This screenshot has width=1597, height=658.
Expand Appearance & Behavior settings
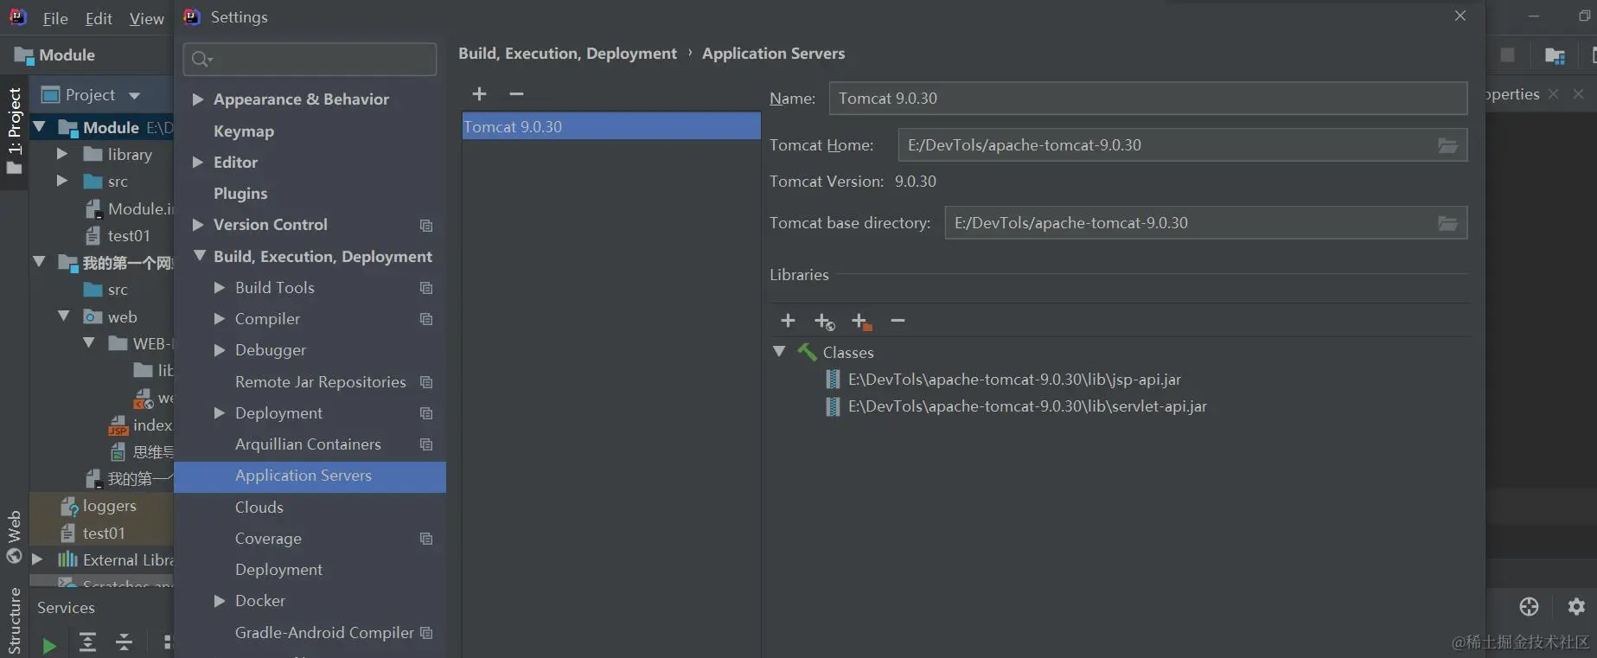[x=198, y=99]
